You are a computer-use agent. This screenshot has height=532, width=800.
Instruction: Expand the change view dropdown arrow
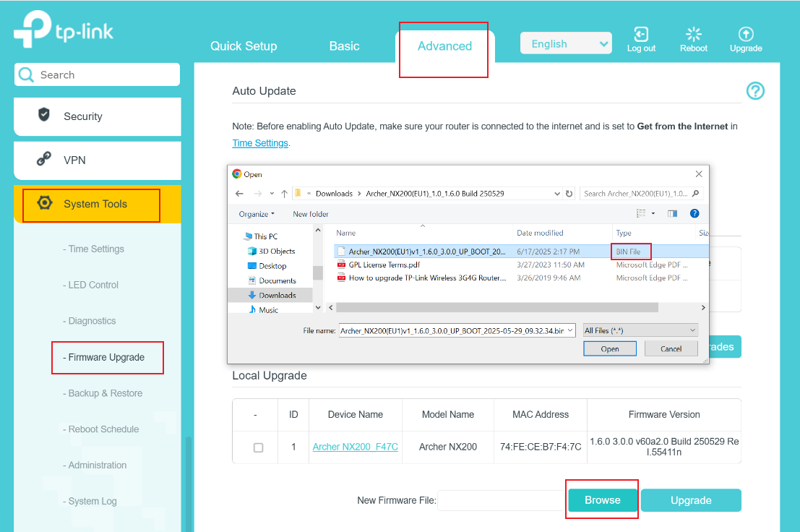(653, 213)
